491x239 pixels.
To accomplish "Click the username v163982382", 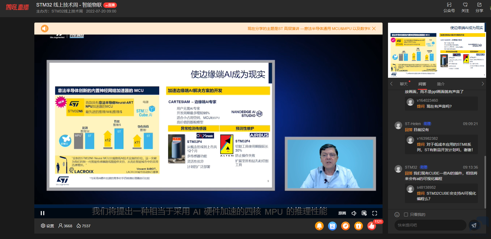I will [x=427, y=138].
